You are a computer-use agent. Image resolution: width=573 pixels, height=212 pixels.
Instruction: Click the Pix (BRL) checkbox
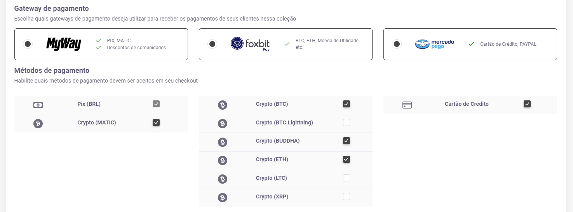156,104
